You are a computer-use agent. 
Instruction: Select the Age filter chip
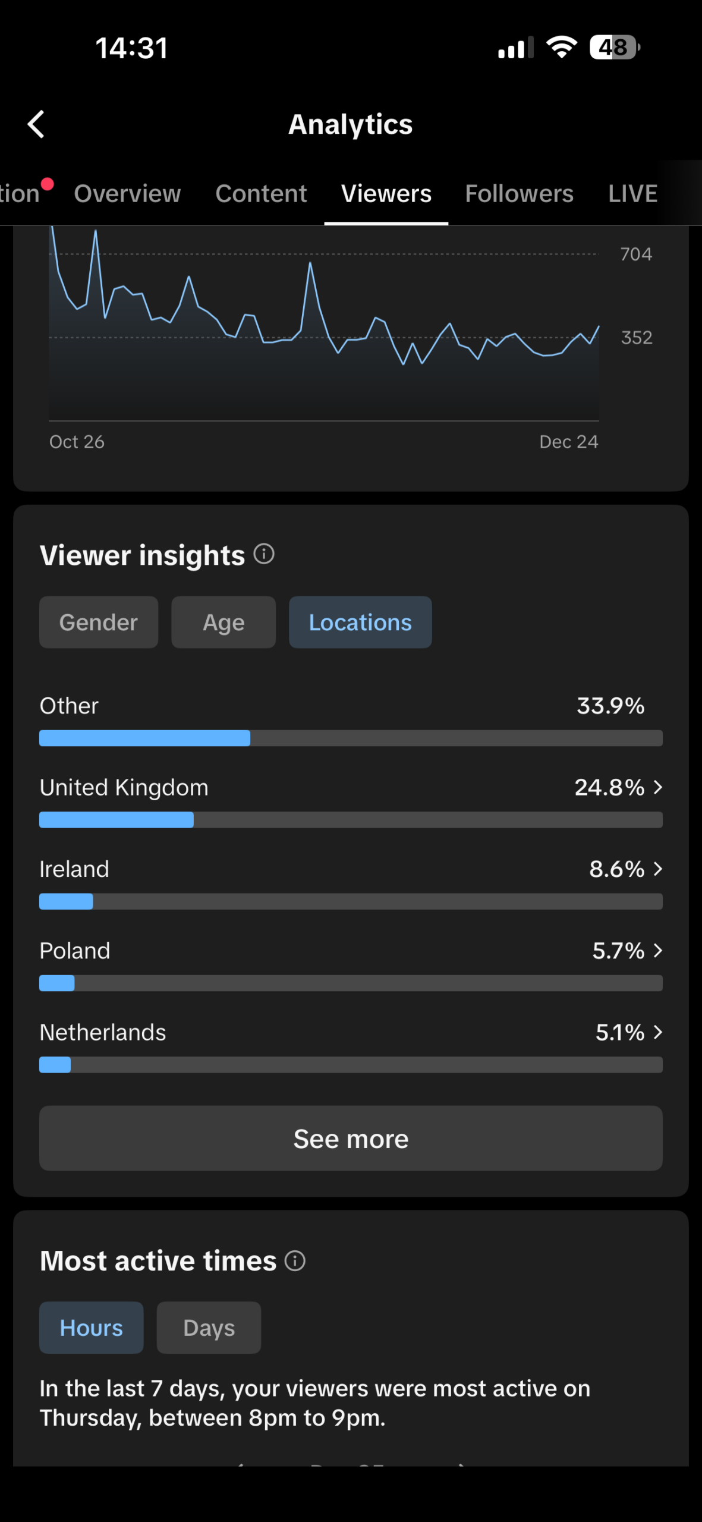coord(223,622)
